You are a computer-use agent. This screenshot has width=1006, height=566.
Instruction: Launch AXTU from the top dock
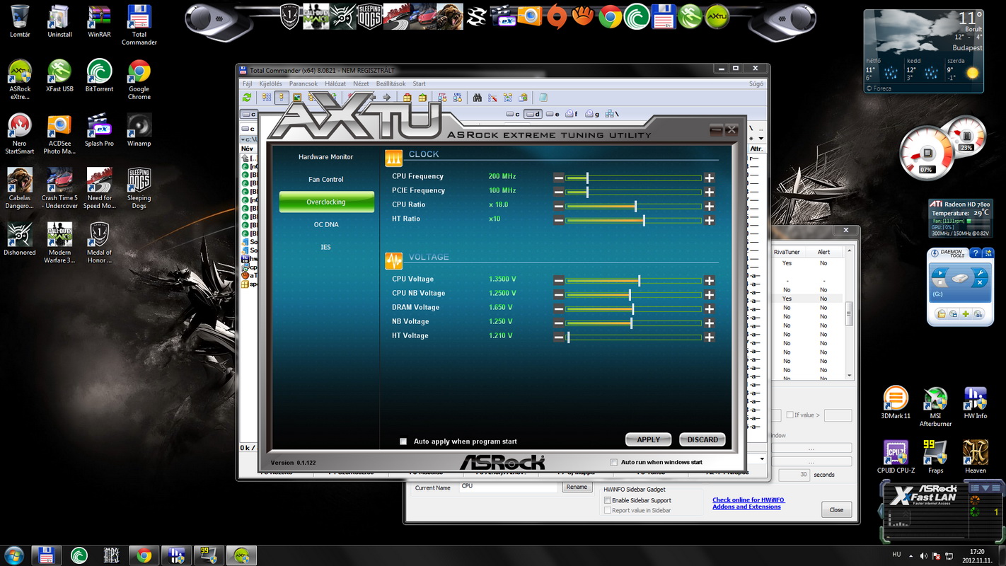pyautogui.click(x=717, y=17)
